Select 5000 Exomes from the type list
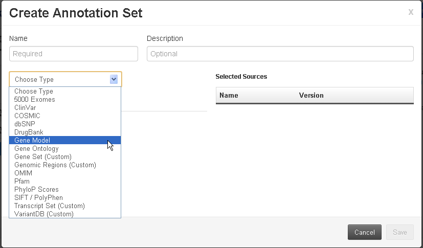This screenshot has height=248, width=423. 35,100
